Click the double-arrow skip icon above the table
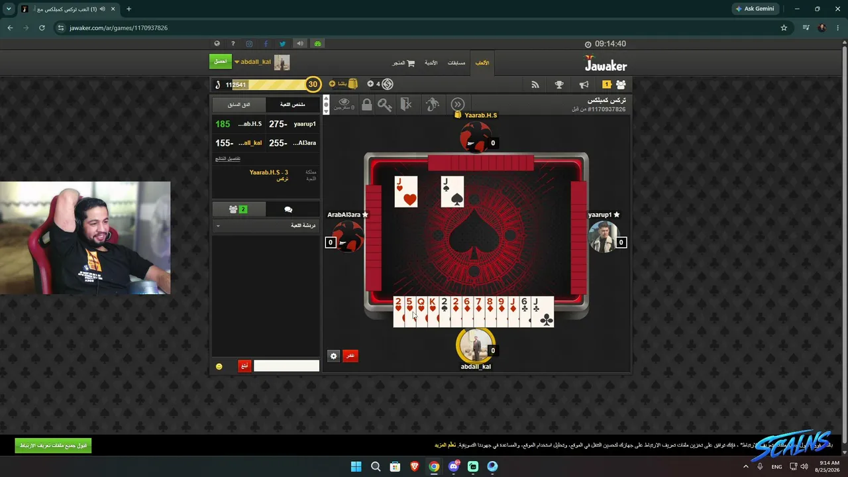This screenshot has height=477, width=848. tap(457, 104)
